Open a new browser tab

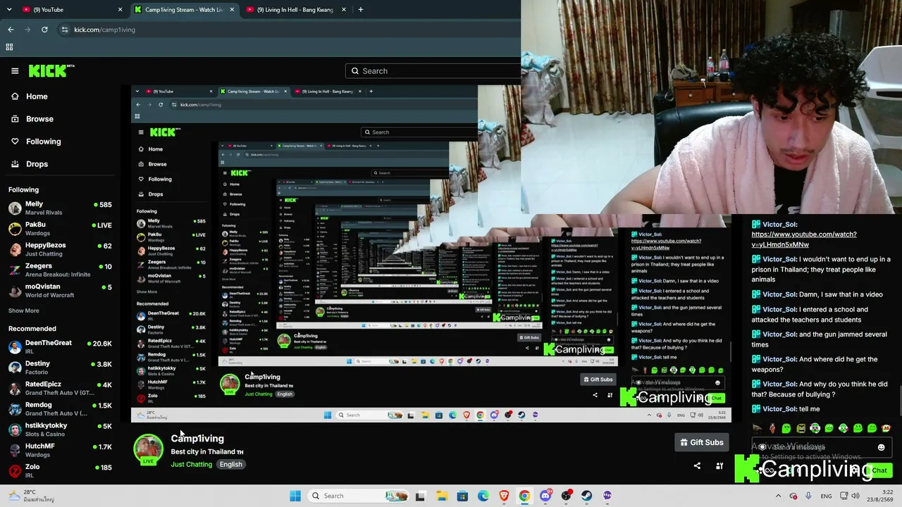point(360,10)
